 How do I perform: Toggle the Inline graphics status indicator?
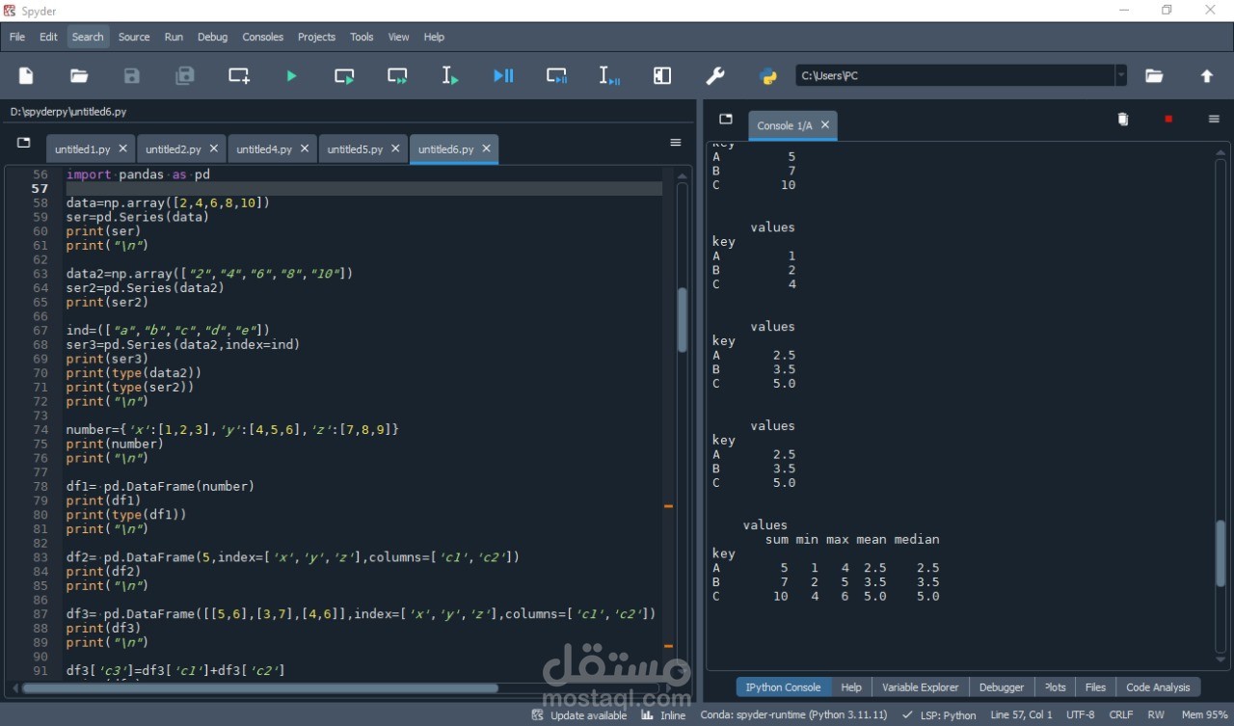click(664, 715)
